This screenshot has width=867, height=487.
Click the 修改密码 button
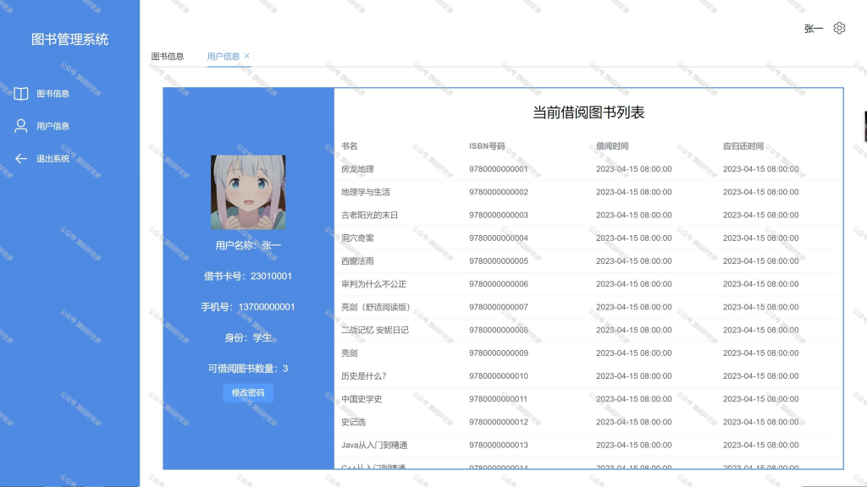coord(248,392)
